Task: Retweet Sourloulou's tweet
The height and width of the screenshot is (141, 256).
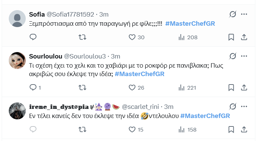Action: tap(82, 88)
